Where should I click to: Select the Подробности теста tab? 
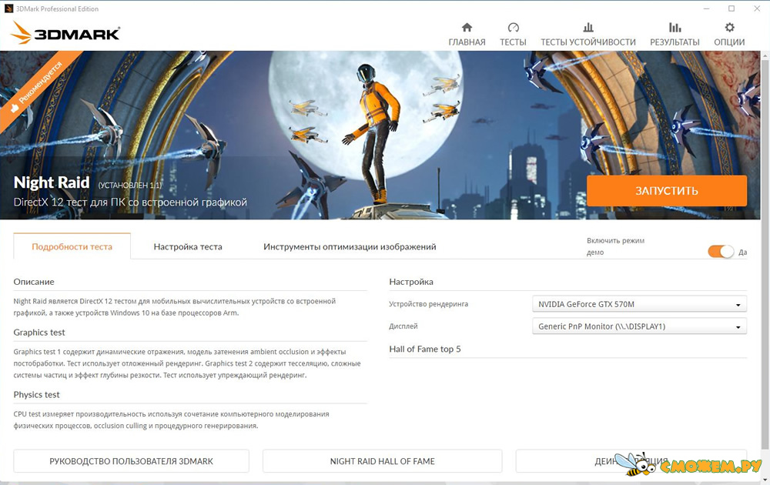click(x=72, y=246)
